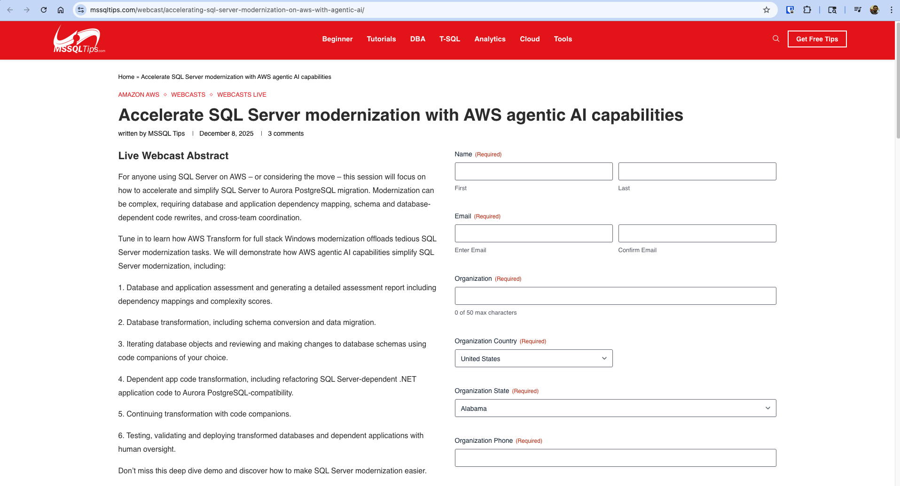The height and width of the screenshot is (486, 900).
Task: Go to browser home page icon
Action: [61, 10]
